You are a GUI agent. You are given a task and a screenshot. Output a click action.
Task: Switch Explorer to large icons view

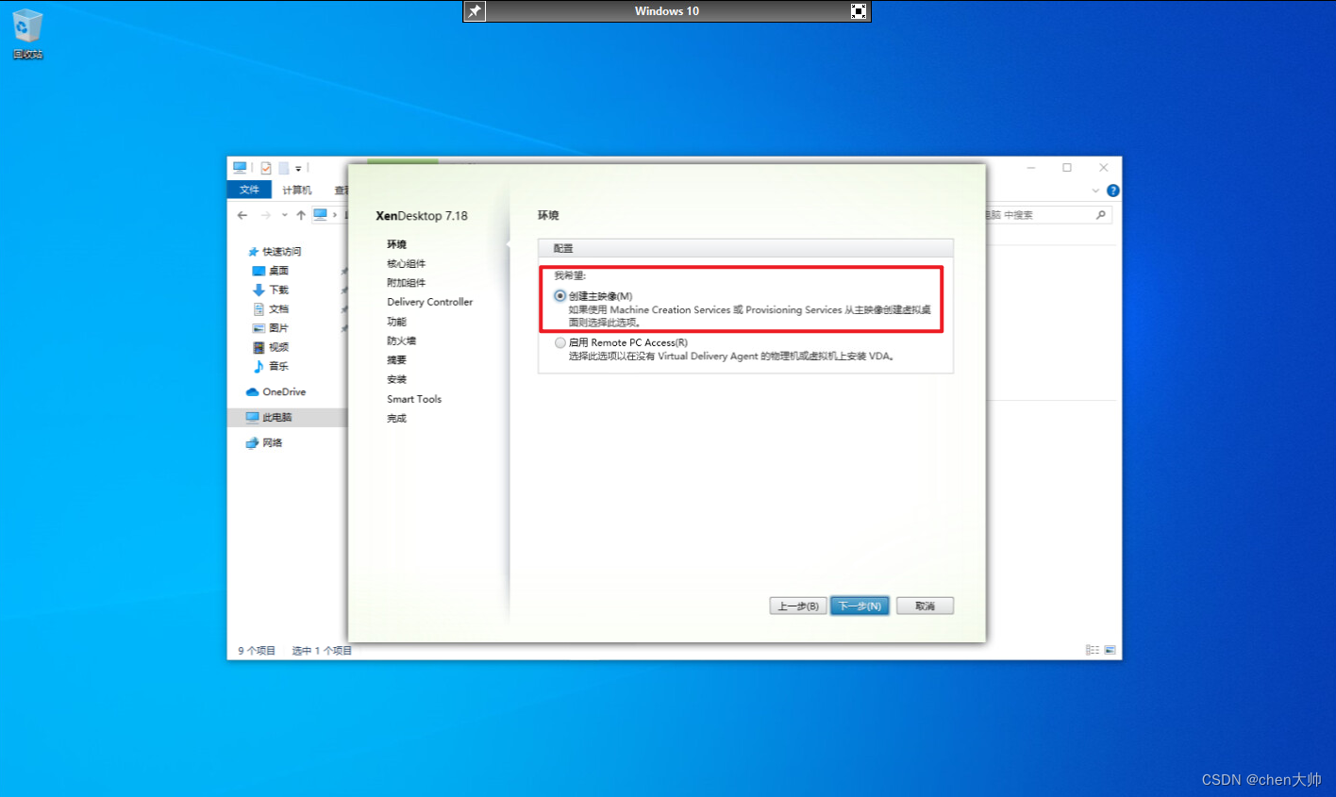(x=1110, y=650)
